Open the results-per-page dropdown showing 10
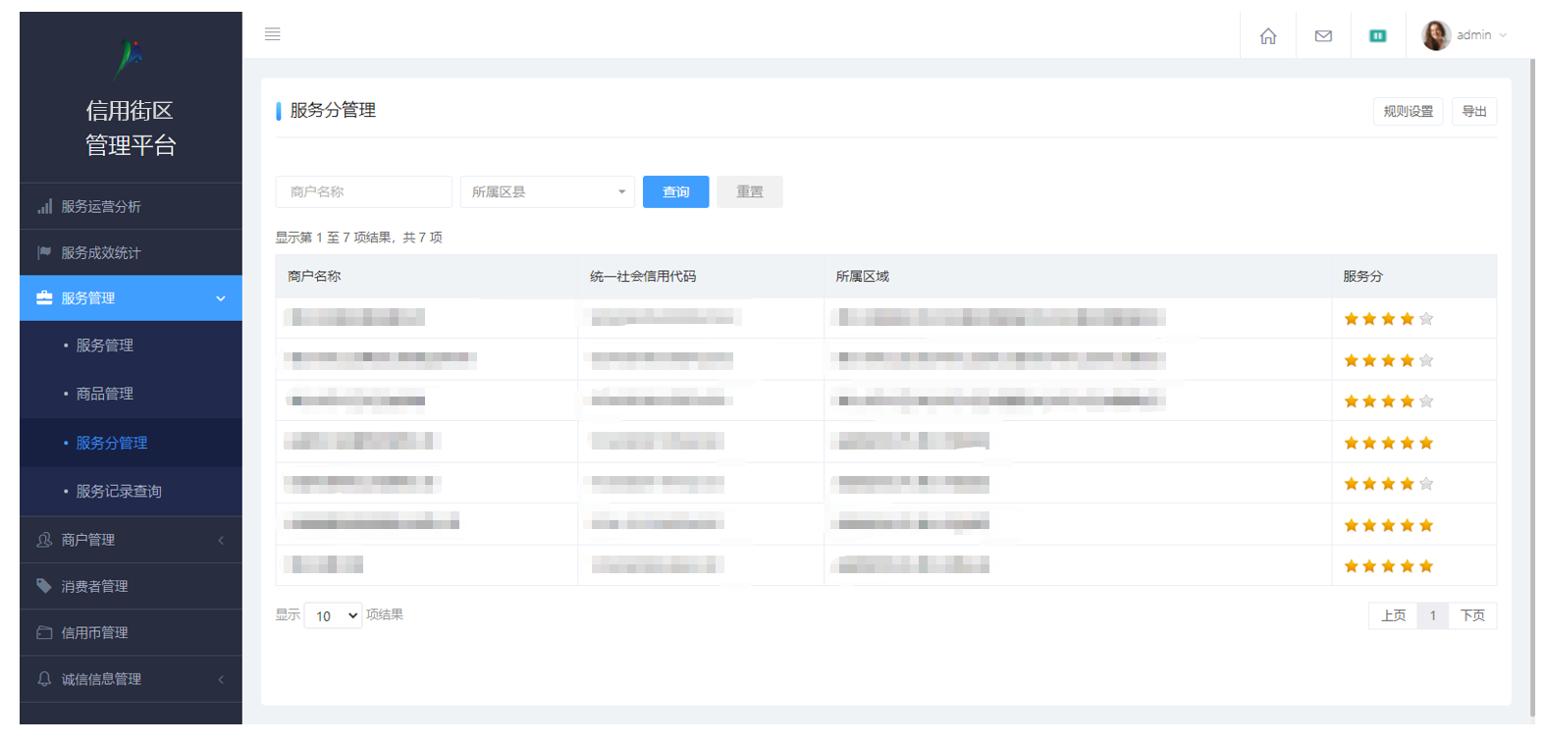Screen dimensions: 1546x744 [x=333, y=615]
